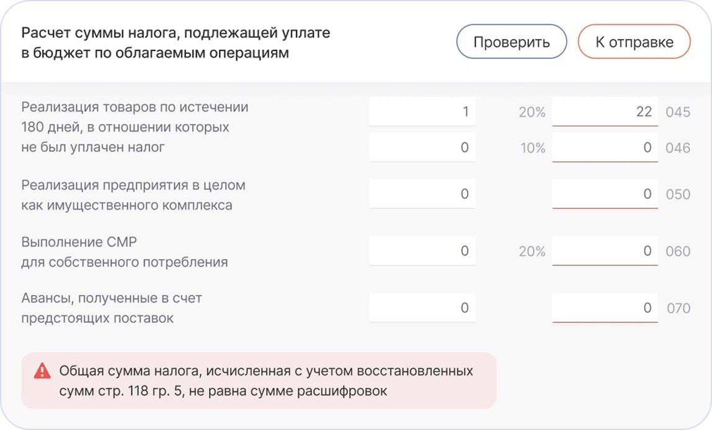The height and width of the screenshot is (430, 712).
Task: Select base field for Реализация предприятия row
Action: [422, 194]
